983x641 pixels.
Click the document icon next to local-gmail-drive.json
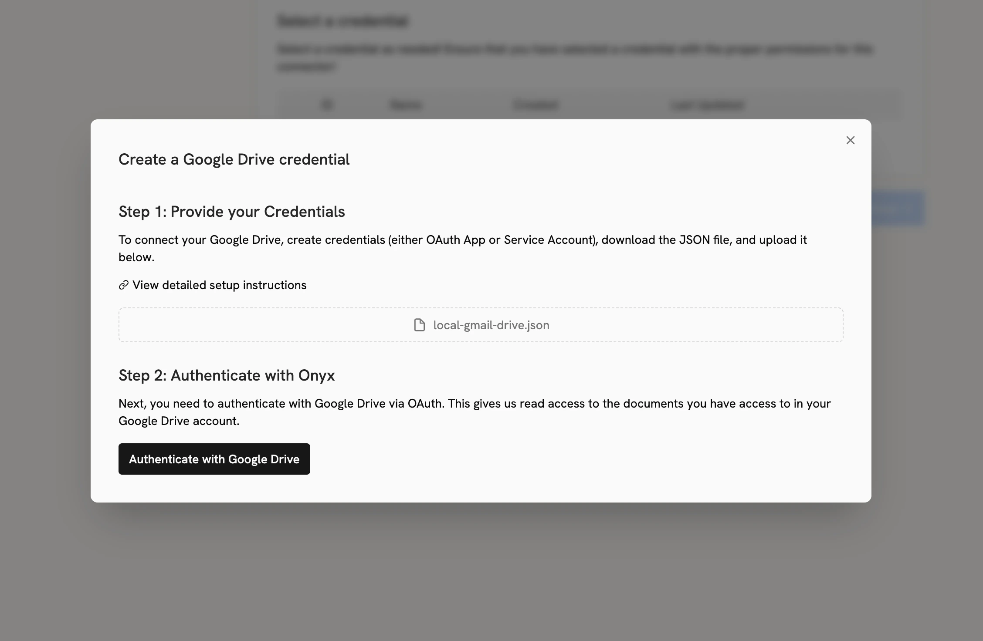pos(419,324)
